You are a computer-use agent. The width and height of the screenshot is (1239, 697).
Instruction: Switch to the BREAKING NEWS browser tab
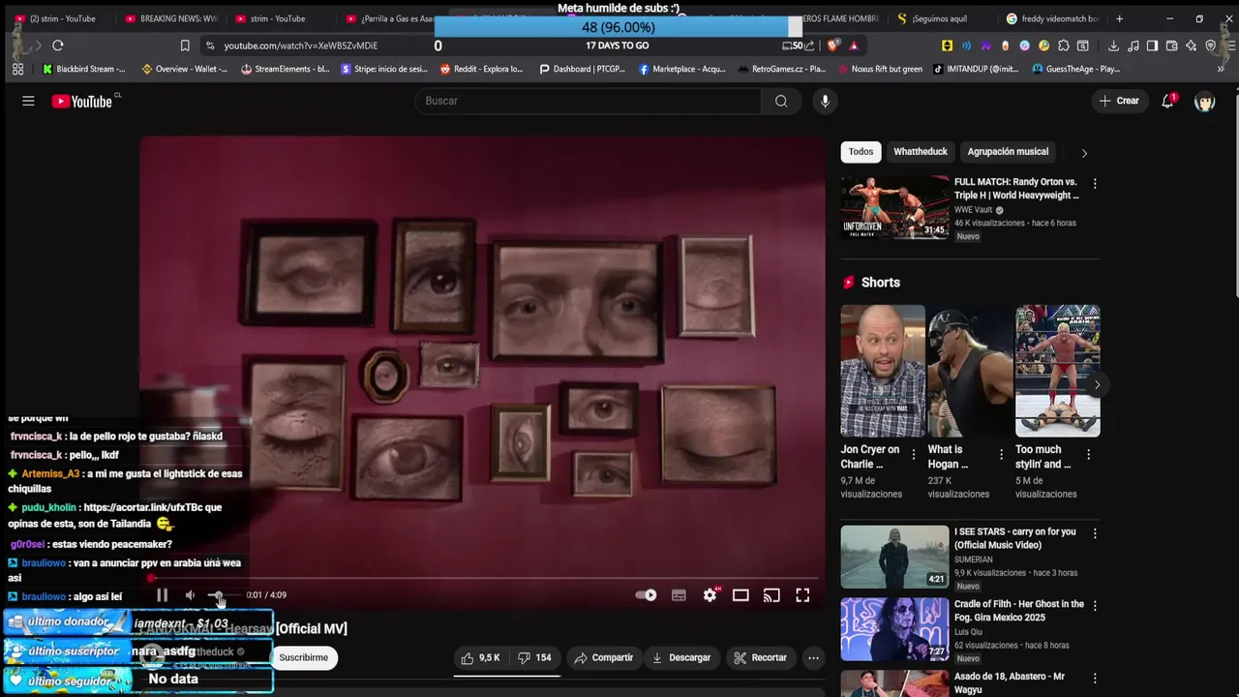[x=170, y=18]
